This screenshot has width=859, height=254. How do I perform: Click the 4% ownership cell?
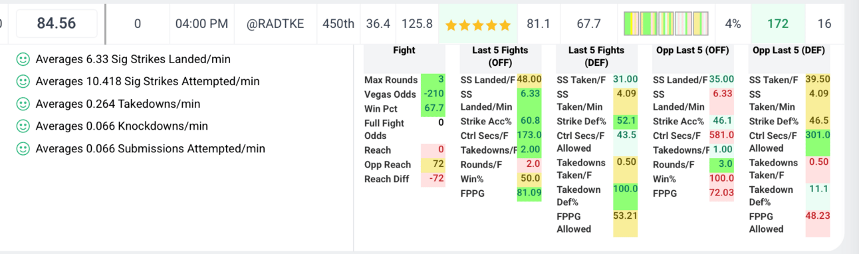point(733,23)
